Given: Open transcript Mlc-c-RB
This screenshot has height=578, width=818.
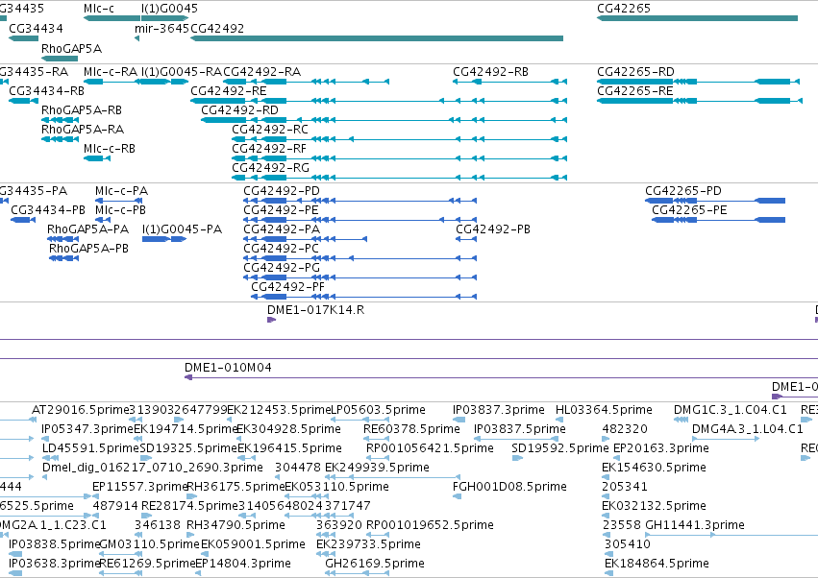Looking at the screenshot, I should [x=97, y=158].
